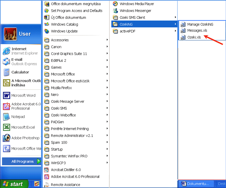Image resolution: width=226 pixels, height=188 pixels.
Task: Click the All Programs button
Action: click(22, 161)
